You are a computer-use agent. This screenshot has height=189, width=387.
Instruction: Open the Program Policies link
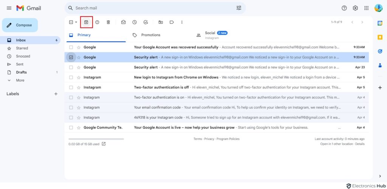pyautogui.click(x=228, y=139)
